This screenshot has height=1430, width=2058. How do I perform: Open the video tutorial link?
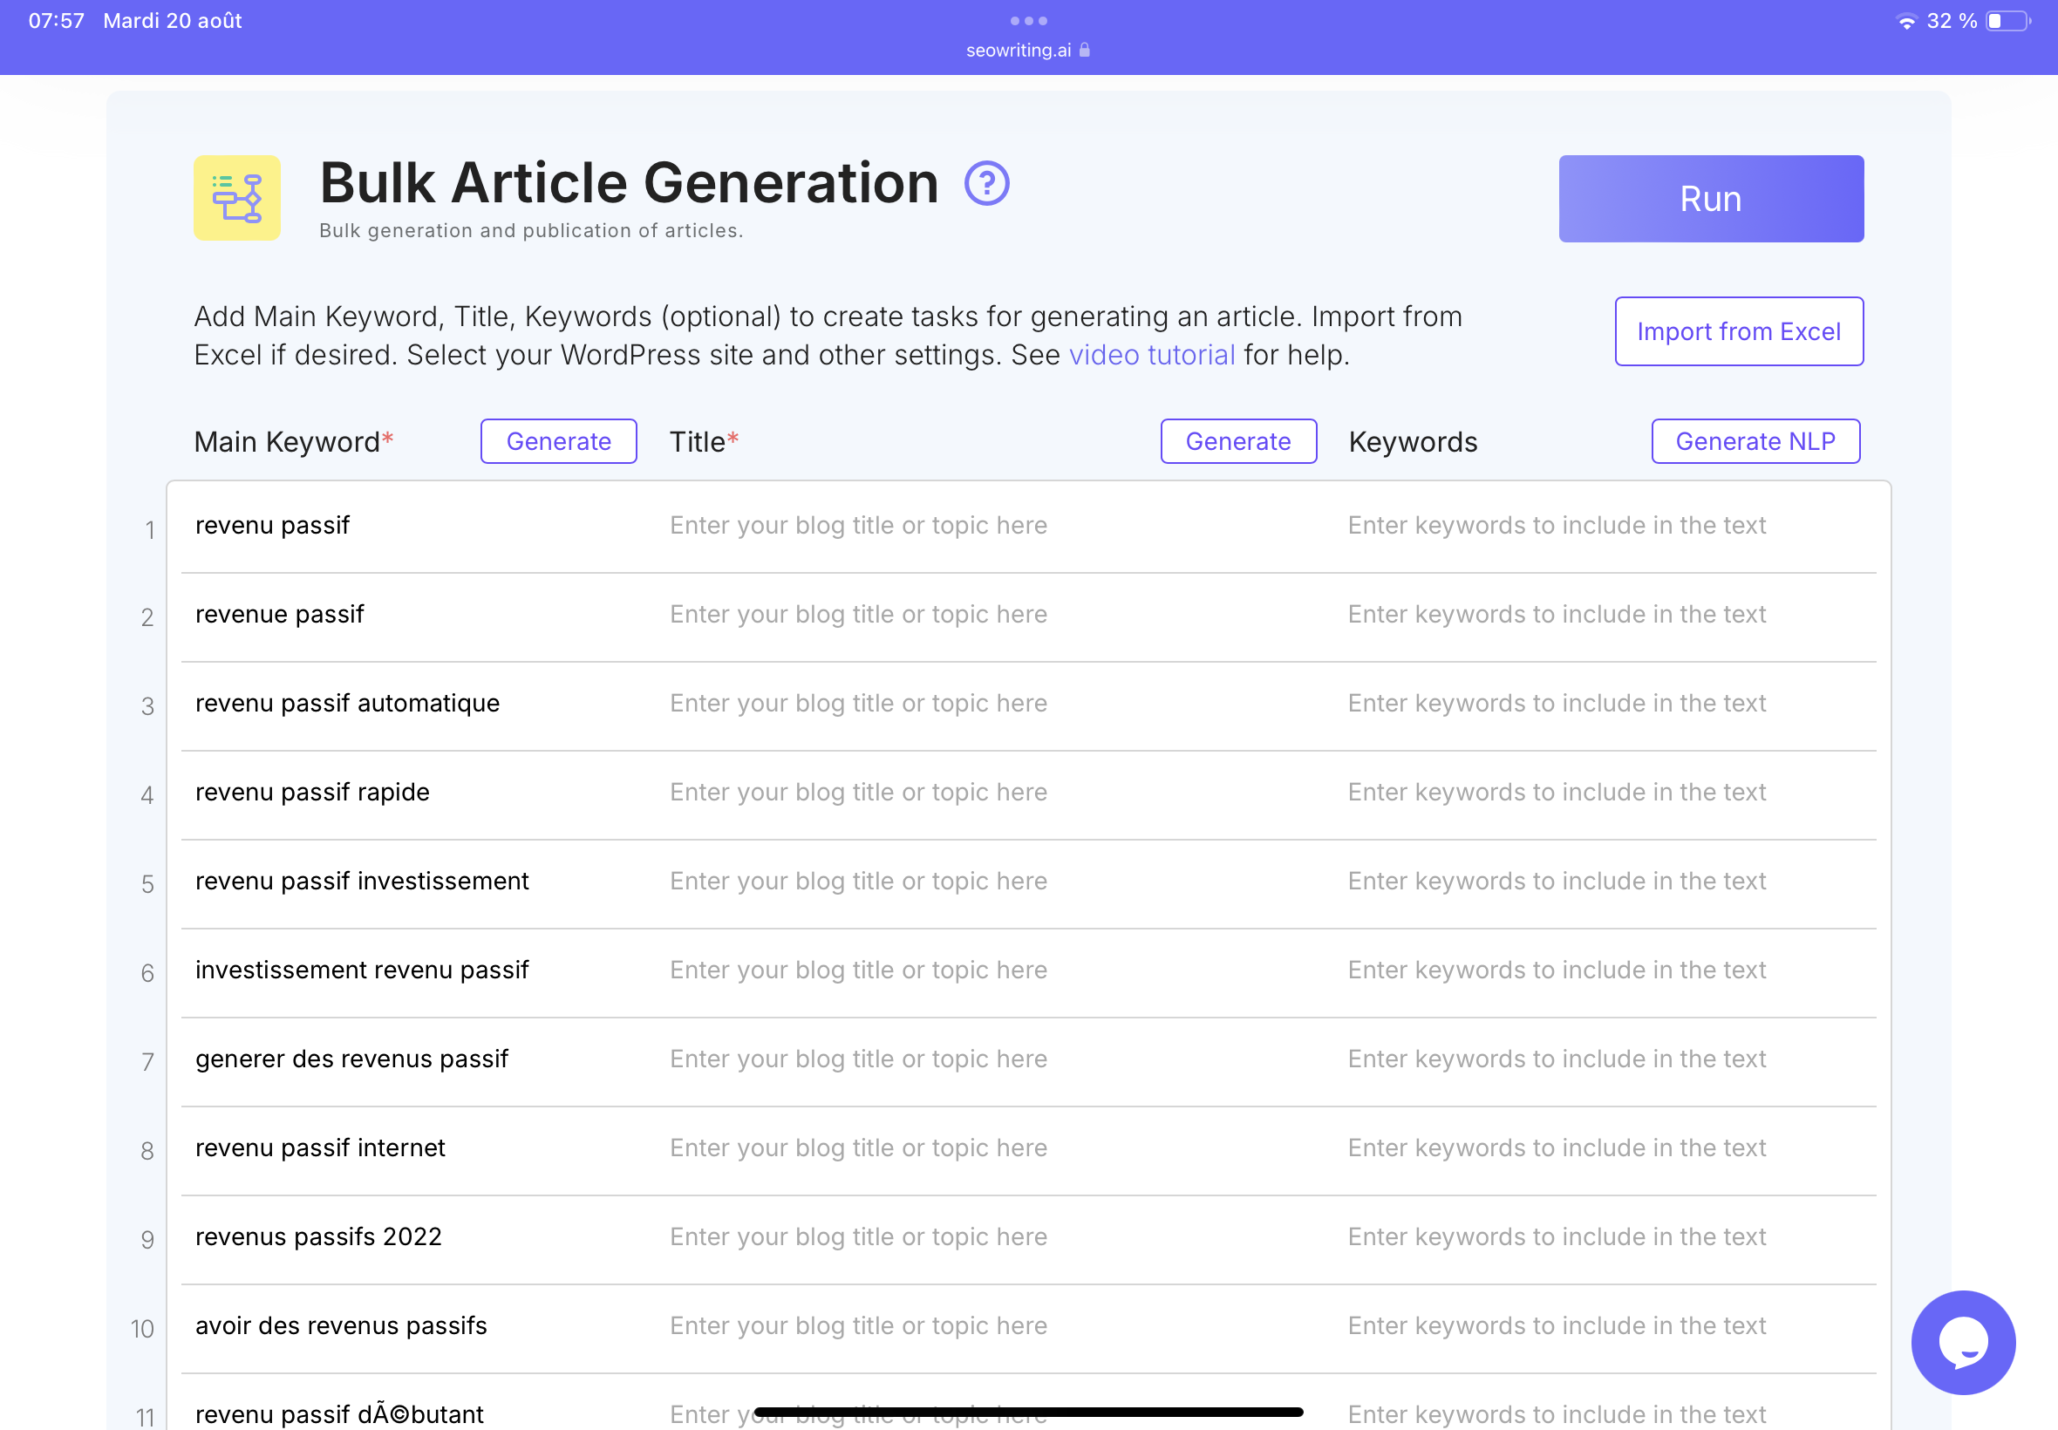pyautogui.click(x=1151, y=355)
